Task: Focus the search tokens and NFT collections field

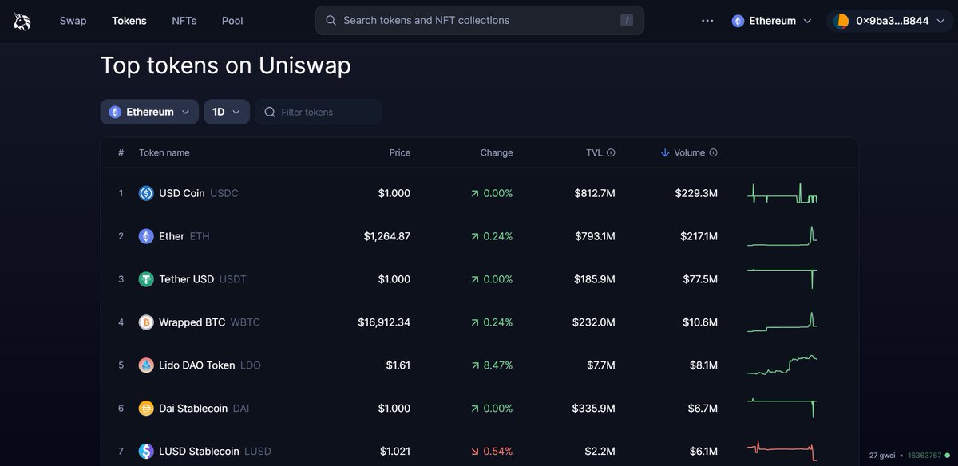Action: pos(480,20)
